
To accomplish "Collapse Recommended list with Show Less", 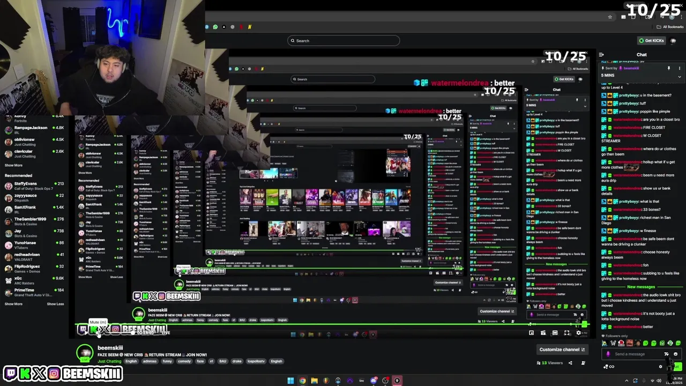I will click(x=55, y=304).
